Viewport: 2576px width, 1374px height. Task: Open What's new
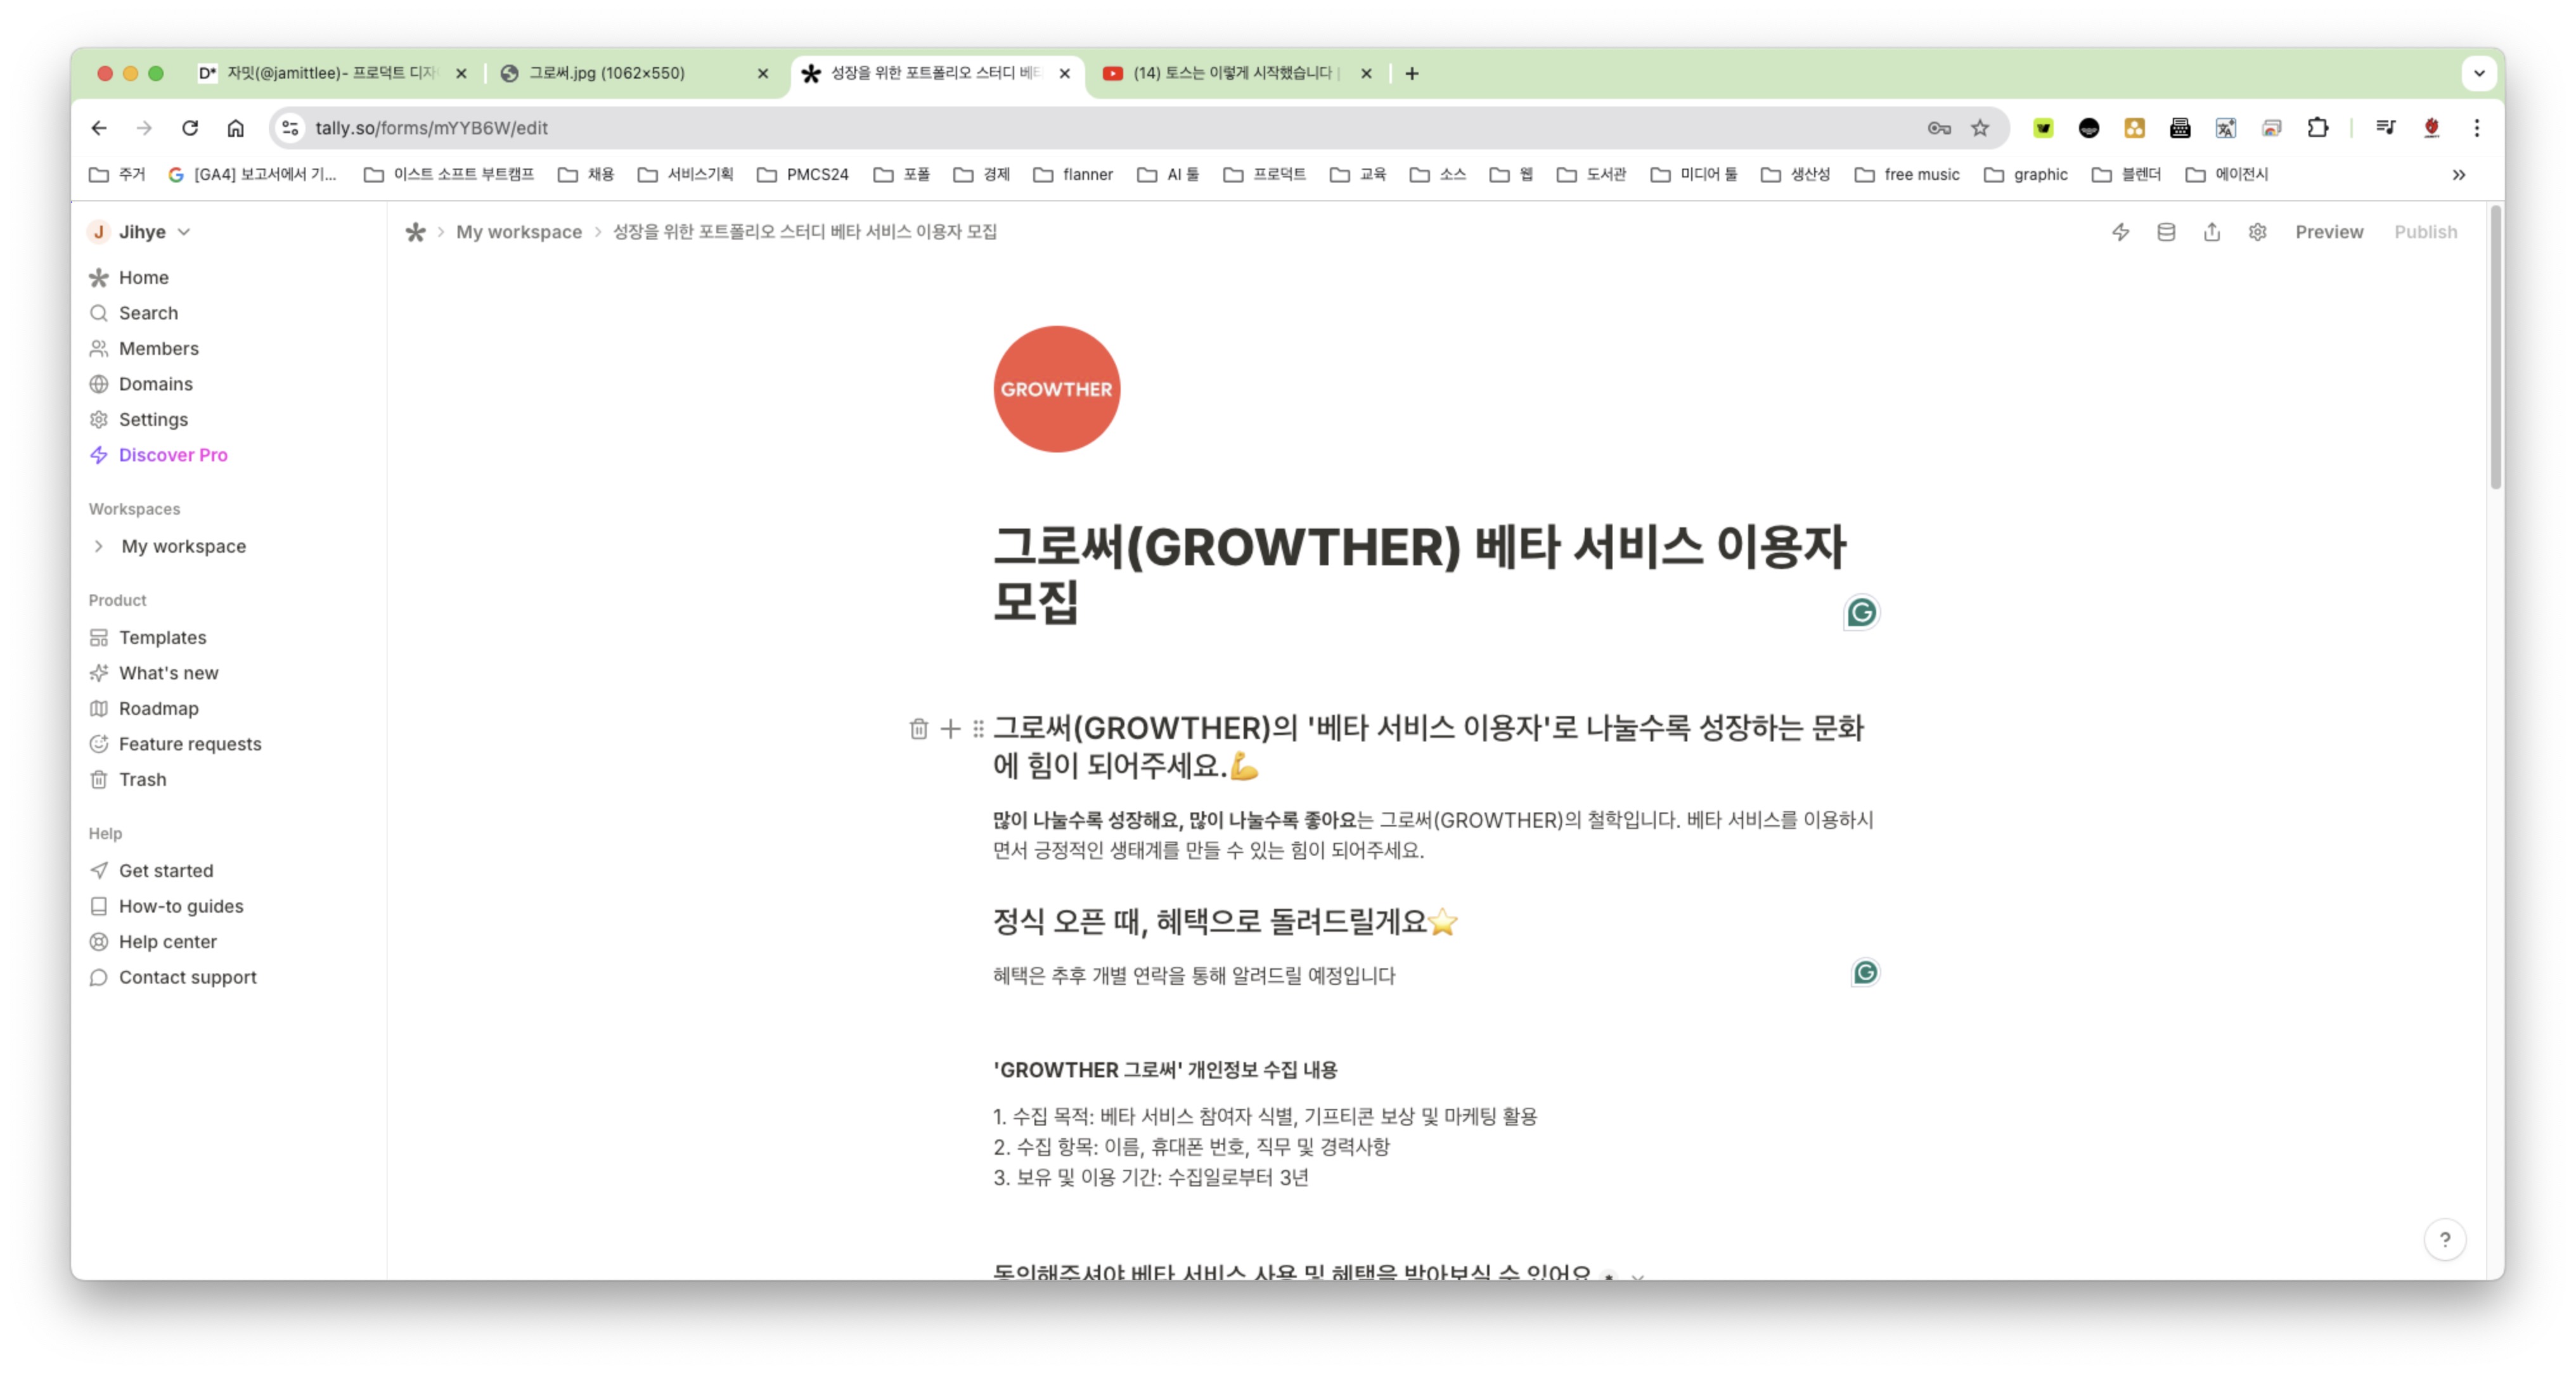(168, 673)
